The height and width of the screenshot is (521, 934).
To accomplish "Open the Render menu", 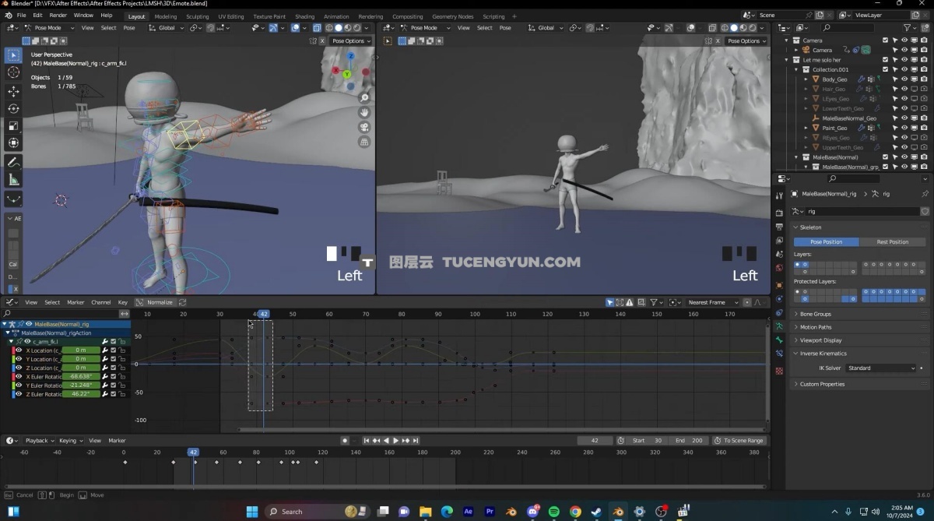I will coord(58,16).
